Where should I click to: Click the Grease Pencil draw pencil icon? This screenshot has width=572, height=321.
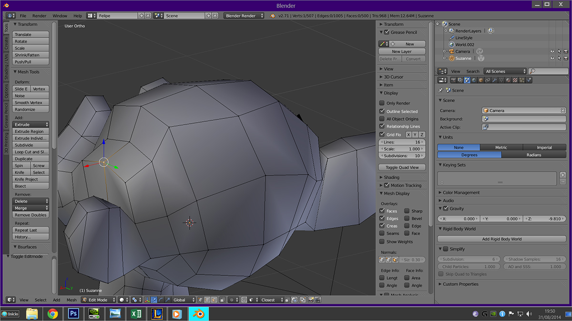click(383, 44)
